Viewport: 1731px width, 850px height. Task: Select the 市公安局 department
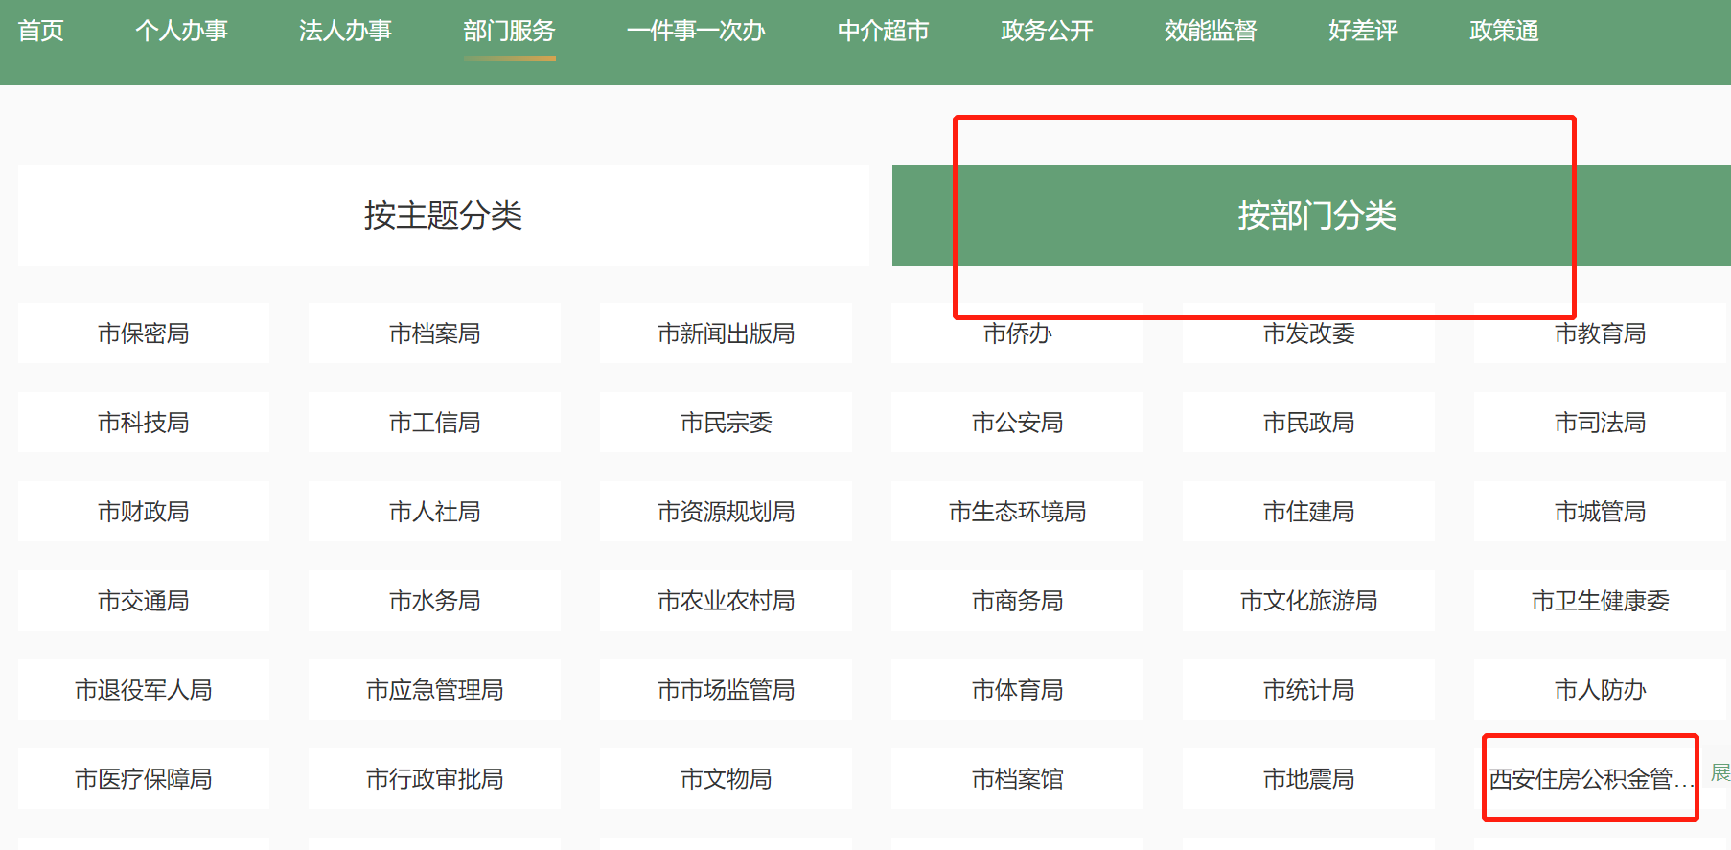coord(1017,423)
